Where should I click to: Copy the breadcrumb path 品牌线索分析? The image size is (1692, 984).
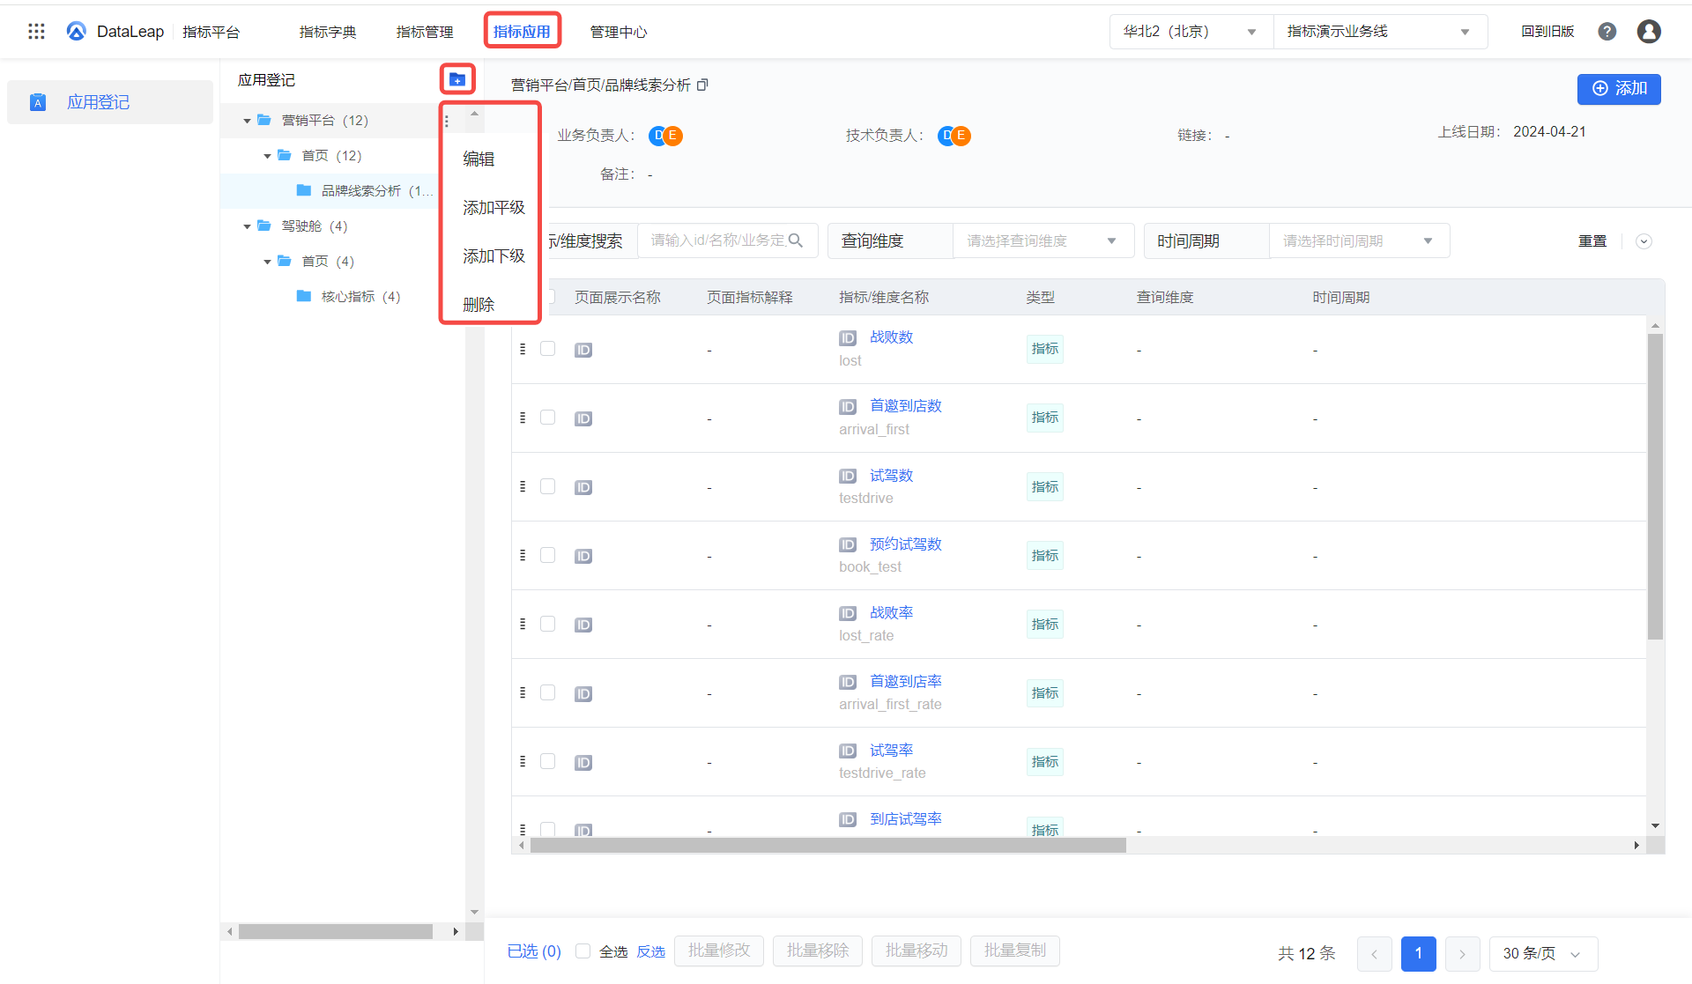click(x=702, y=85)
